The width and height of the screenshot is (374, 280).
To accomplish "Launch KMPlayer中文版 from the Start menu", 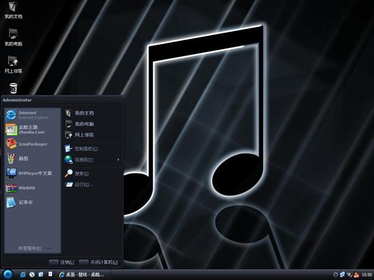I will [32, 173].
